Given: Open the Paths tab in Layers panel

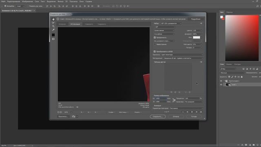Looking at the screenshot, I should tap(237, 64).
